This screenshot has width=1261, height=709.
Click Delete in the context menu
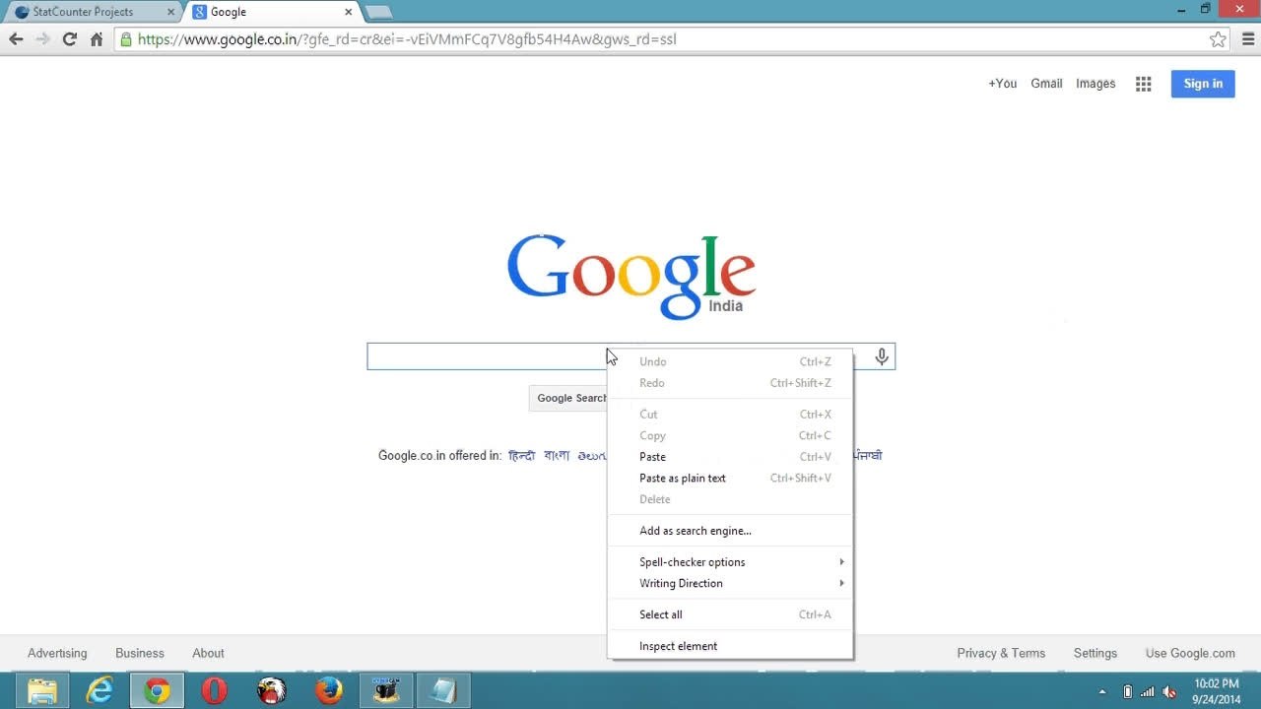[x=730, y=499]
